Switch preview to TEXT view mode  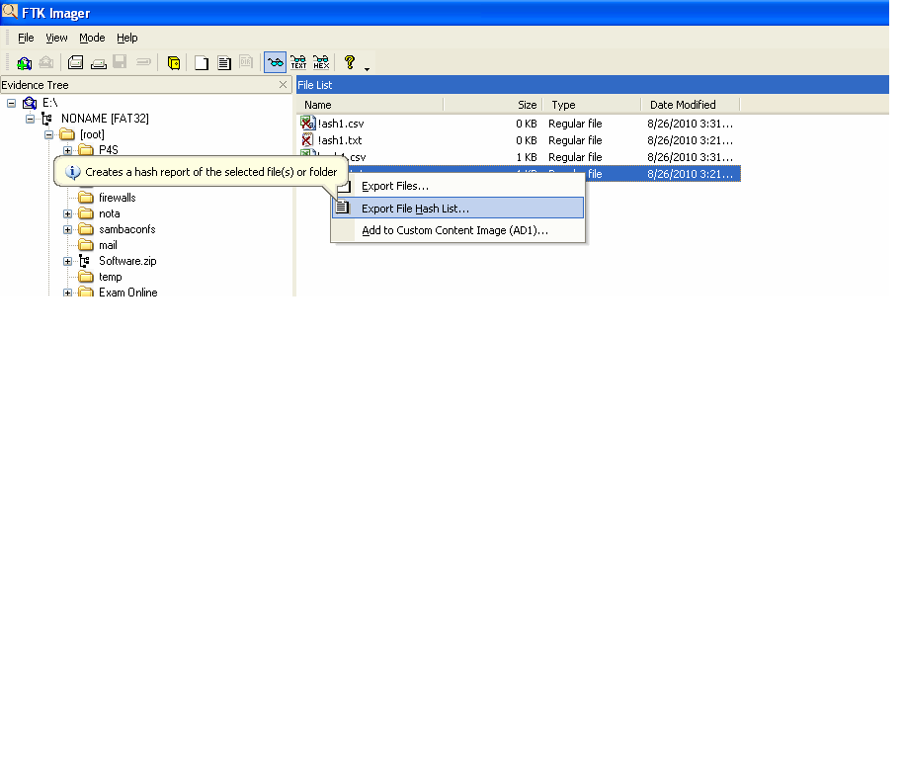[x=298, y=62]
